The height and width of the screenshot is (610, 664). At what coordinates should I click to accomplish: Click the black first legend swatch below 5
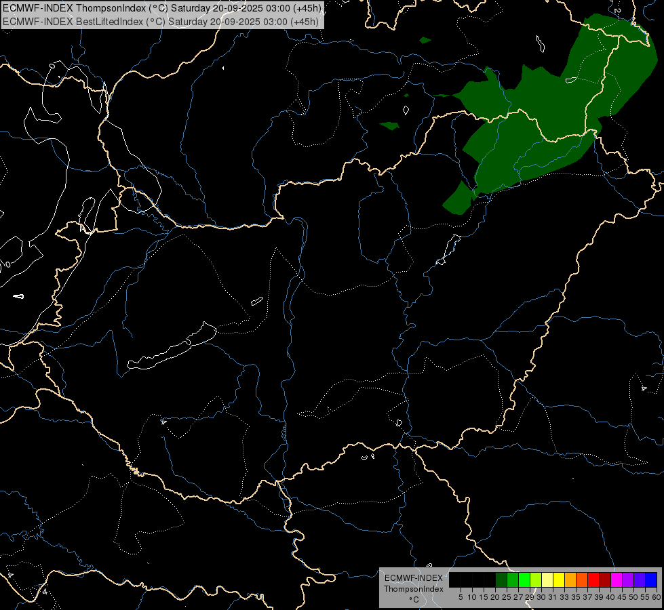455,579
